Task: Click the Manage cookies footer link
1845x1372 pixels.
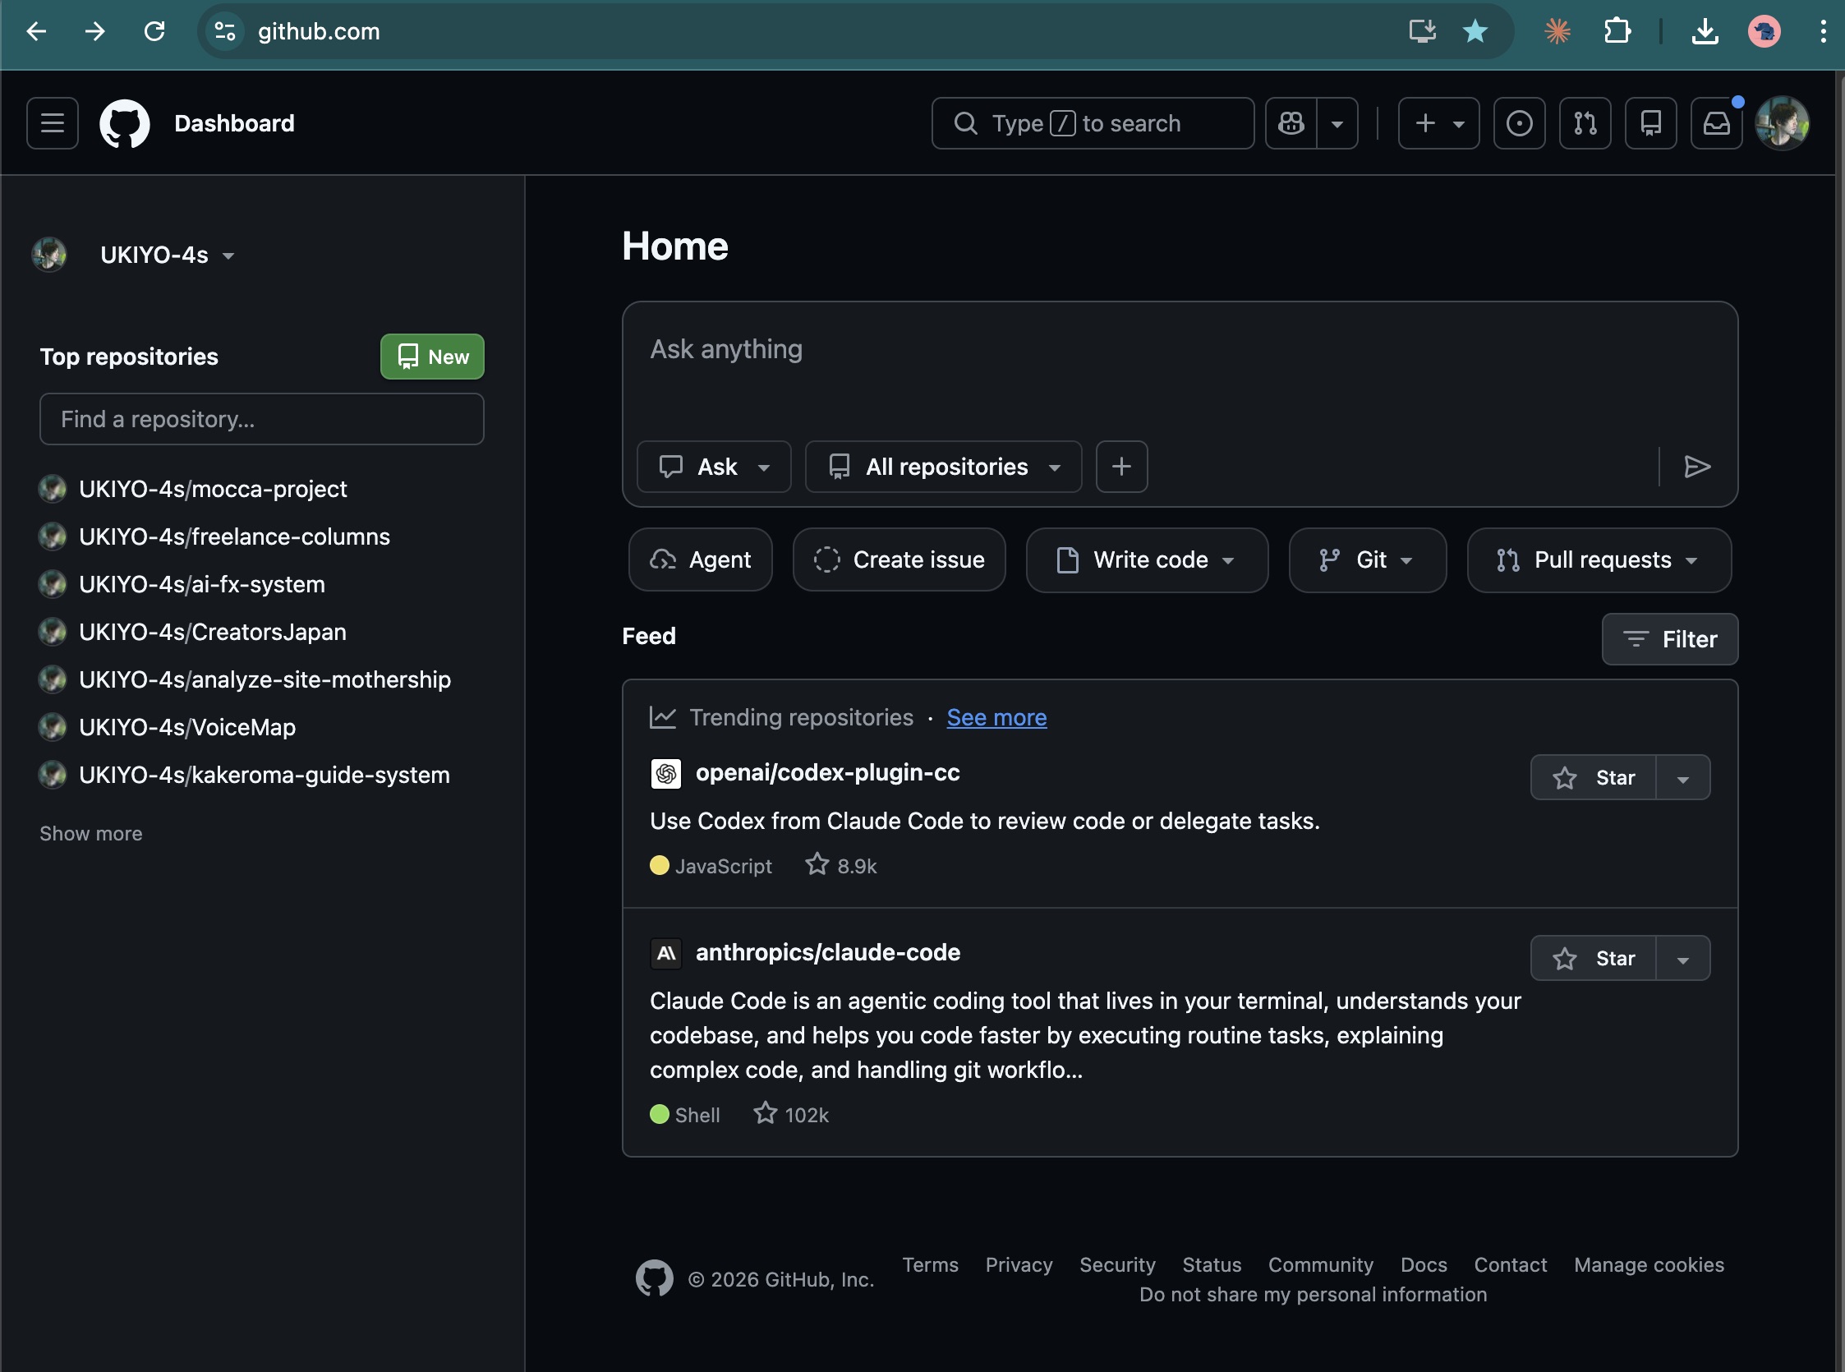Action: pos(1649,1265)
